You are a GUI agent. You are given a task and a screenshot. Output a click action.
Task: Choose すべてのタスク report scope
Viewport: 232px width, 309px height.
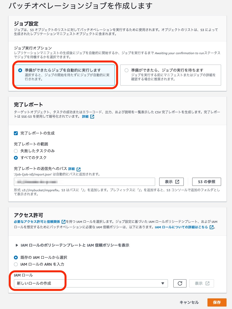16,158
